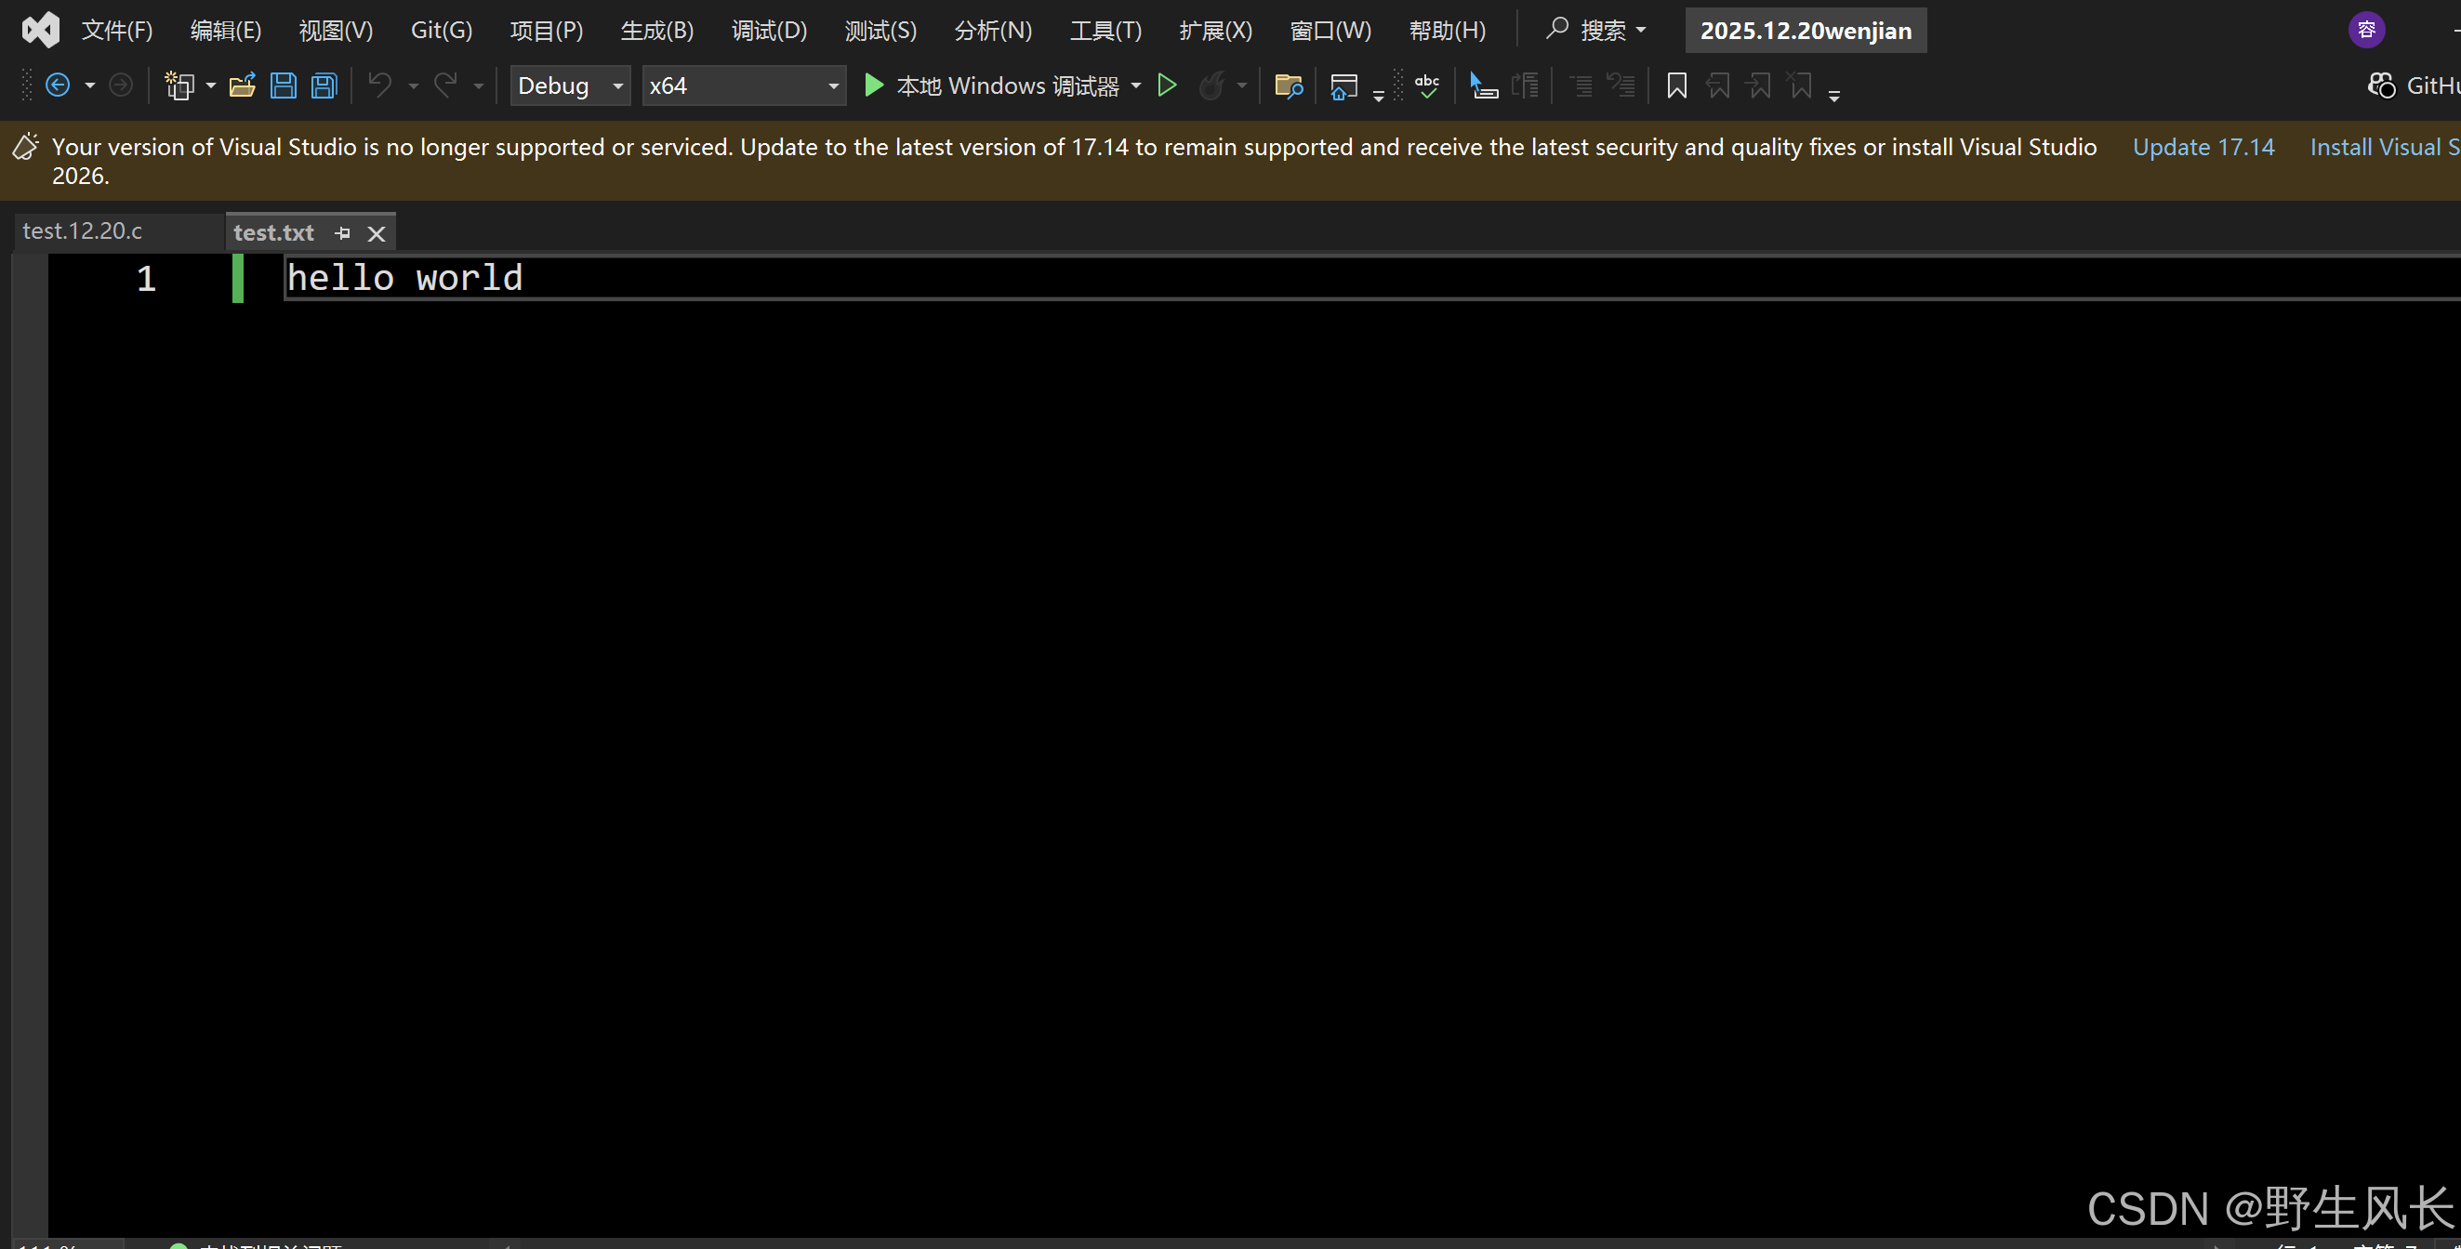
Task: Open the new project dropdown arrow
Action: [210, 85]
